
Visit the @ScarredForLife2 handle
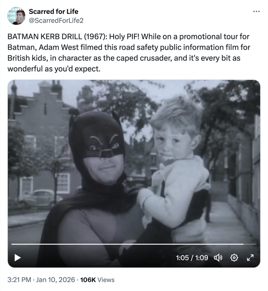[56, 20]
